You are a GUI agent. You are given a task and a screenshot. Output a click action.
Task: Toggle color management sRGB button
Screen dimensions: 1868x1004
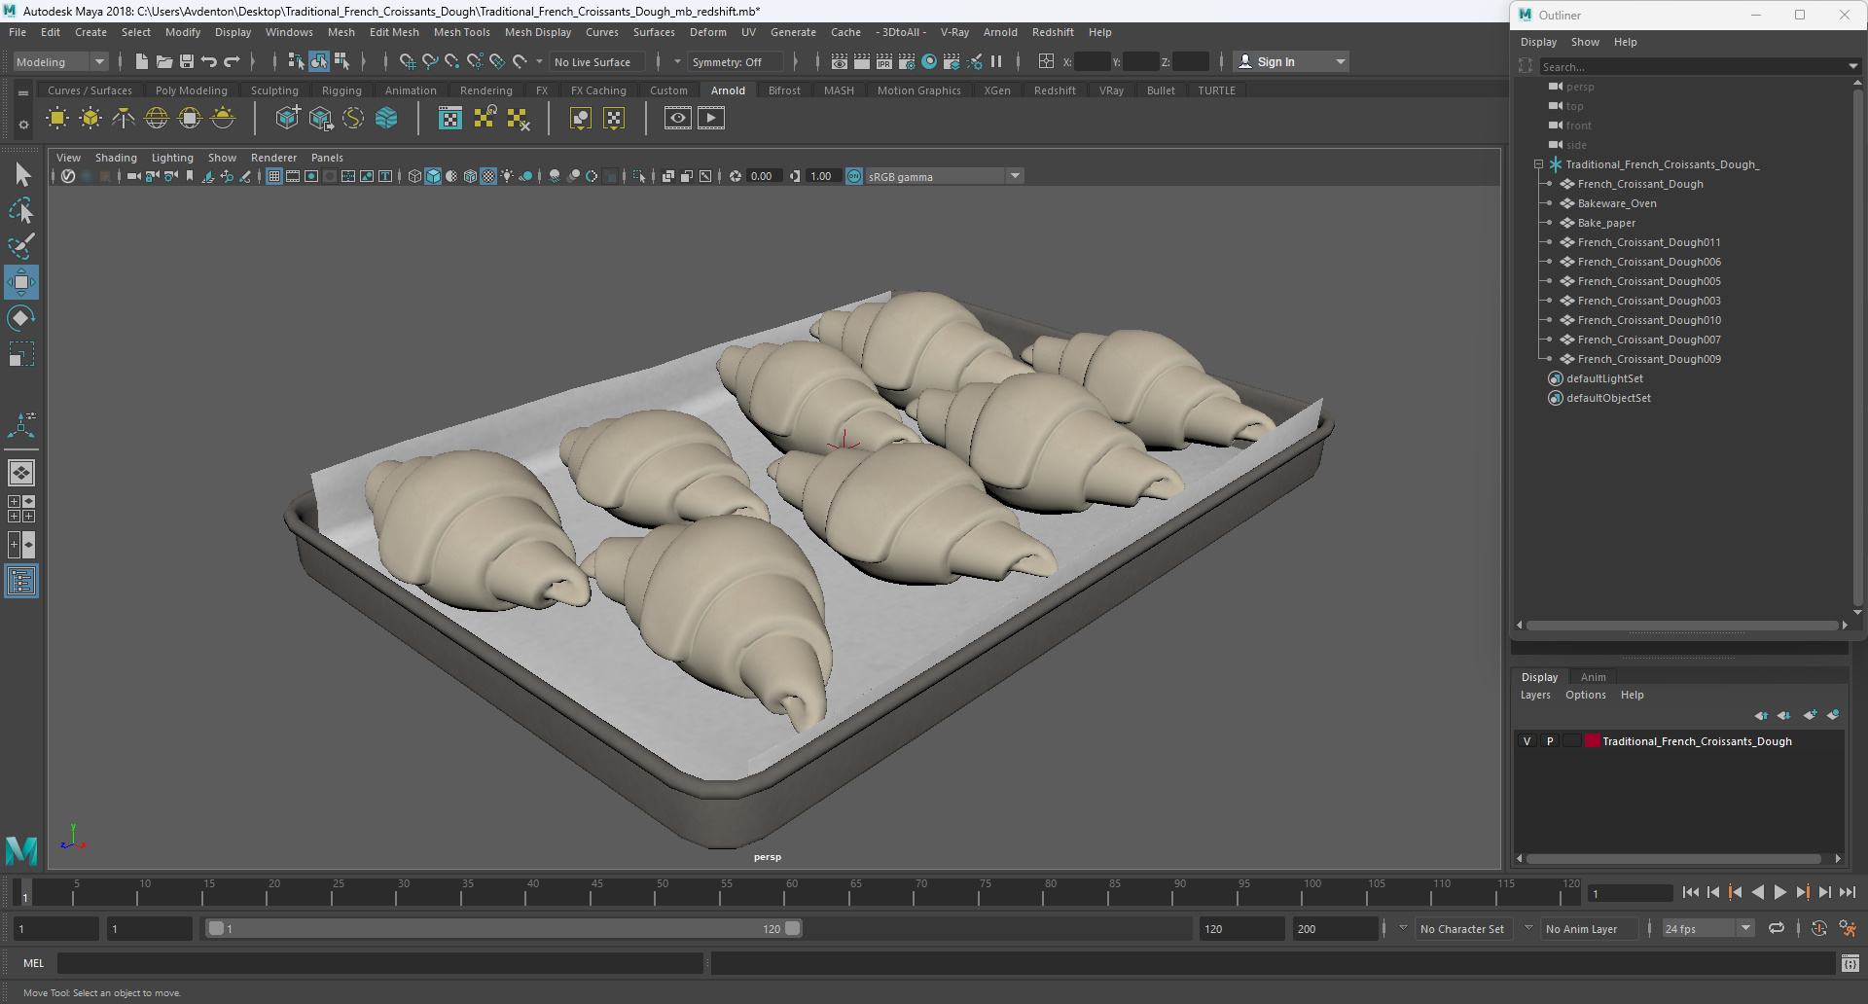[x=854, y=176]
